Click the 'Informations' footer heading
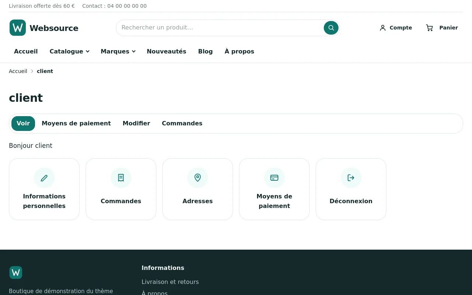The image size is (472, 295). (163, 268)
